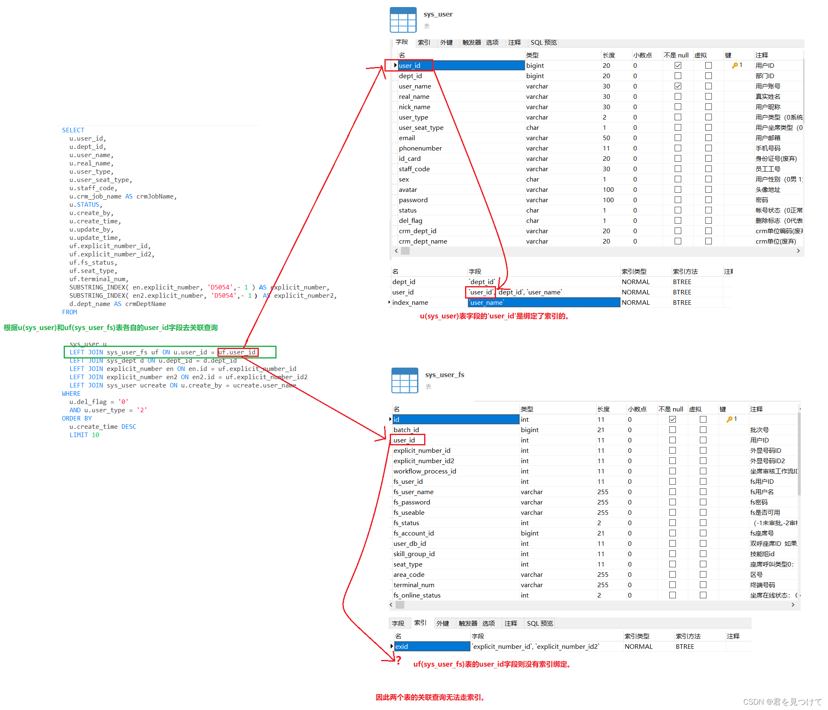The width and height of the screenshot is (828, 710).
Task: Toggle 虚拟 checkbox for sys_user user_id
Action: (x=708, y=65)
